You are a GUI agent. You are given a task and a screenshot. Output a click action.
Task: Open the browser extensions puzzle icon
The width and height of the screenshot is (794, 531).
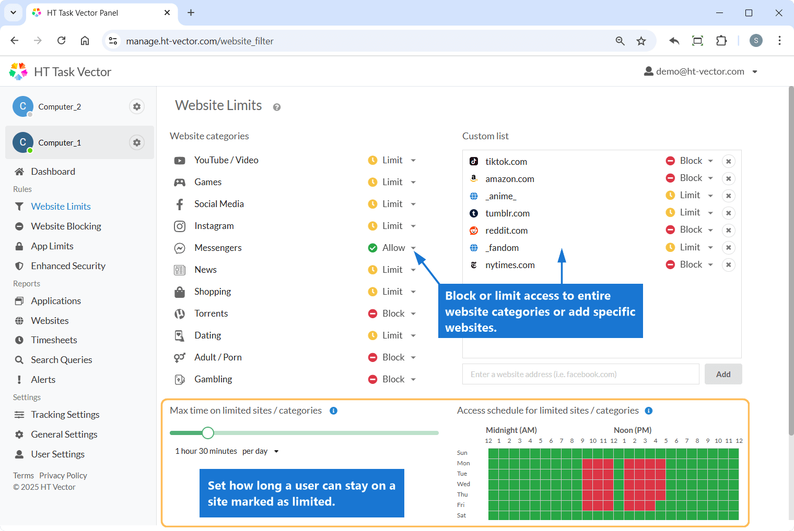tap(721, 41)
